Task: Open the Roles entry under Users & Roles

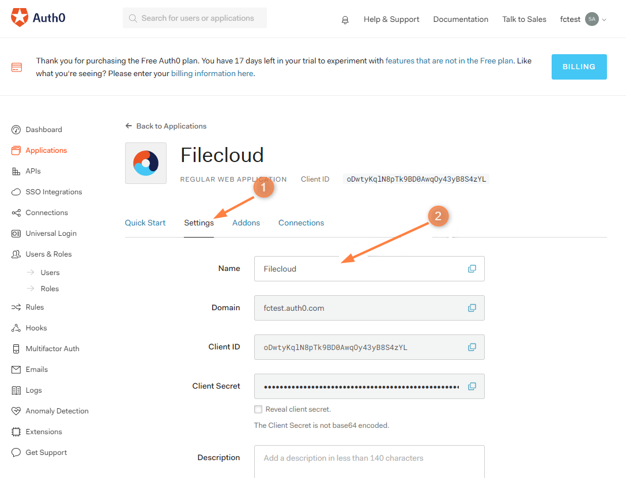Action: coord(51,288)
